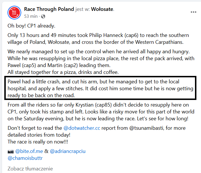This screenshot has width=201, height=173.
Task: Click the globe public audience icon
Action: [43, 16]
